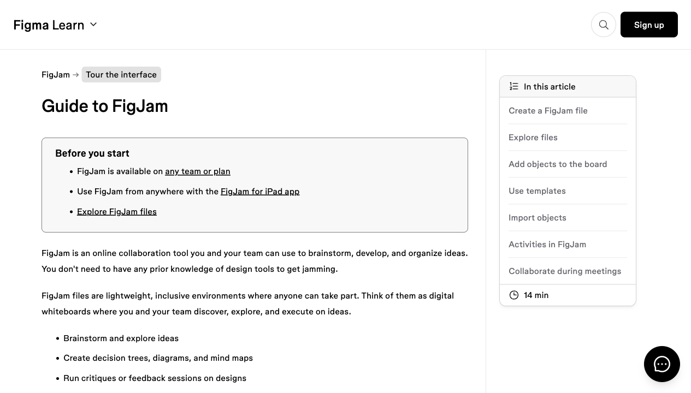The width and height of the screenshot is (691, 393).
Task: Open the search magnifier icon
Action: 604,25
